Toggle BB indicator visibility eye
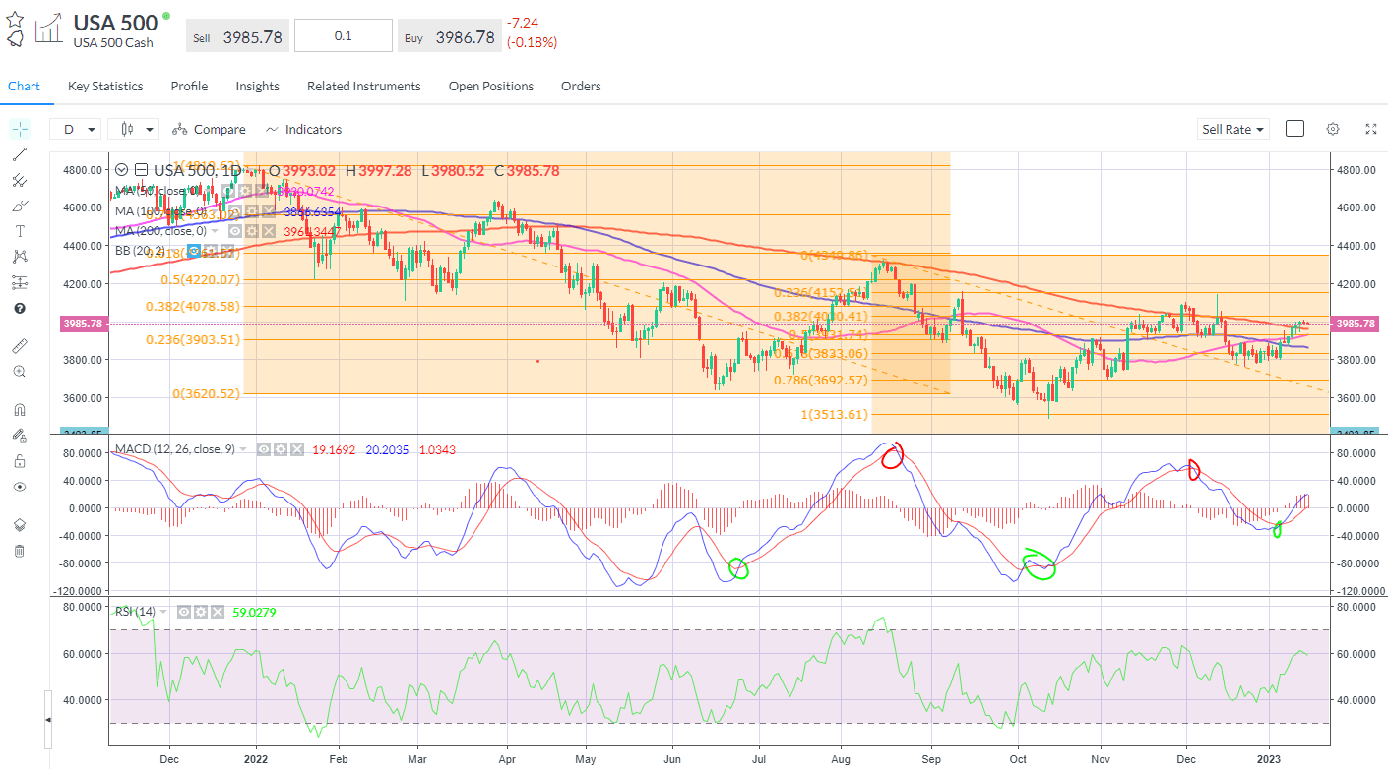 tap(194, 251)
